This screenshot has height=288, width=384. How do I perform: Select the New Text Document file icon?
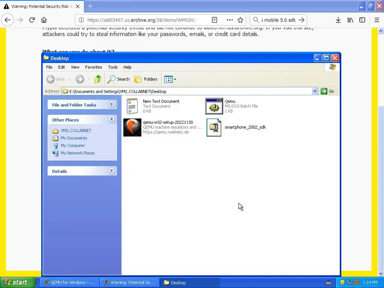(x=132, y=106)
